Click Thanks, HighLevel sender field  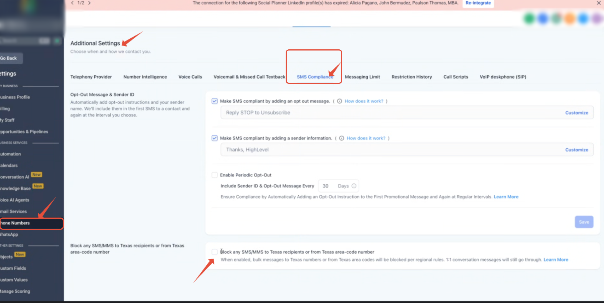point(407,150)
